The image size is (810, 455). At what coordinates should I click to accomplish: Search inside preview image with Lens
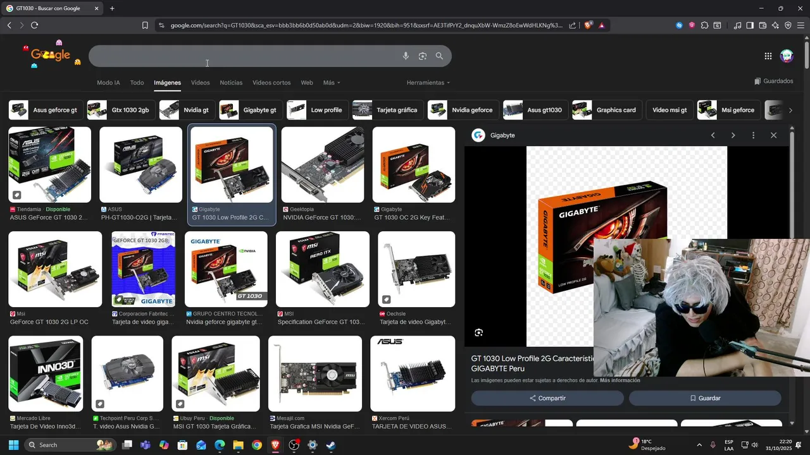tap(478, 332)
